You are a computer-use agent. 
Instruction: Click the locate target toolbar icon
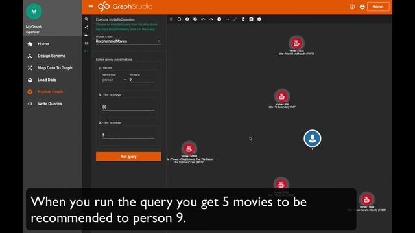tap(179, 19)
